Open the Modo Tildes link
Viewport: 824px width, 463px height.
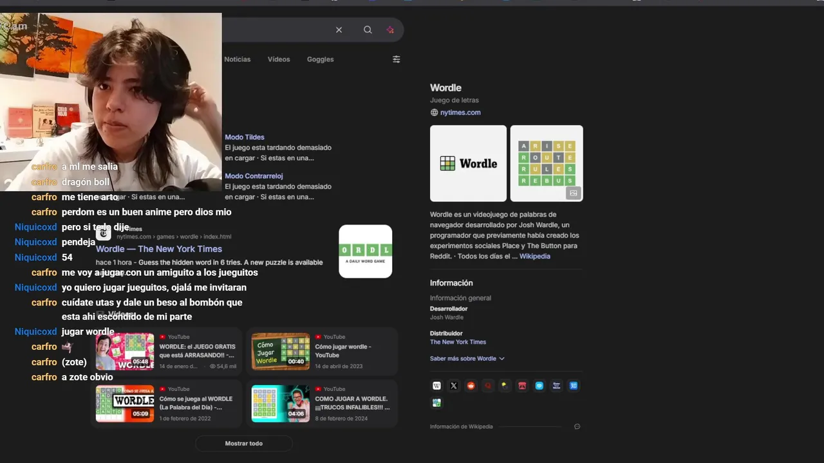245,137
